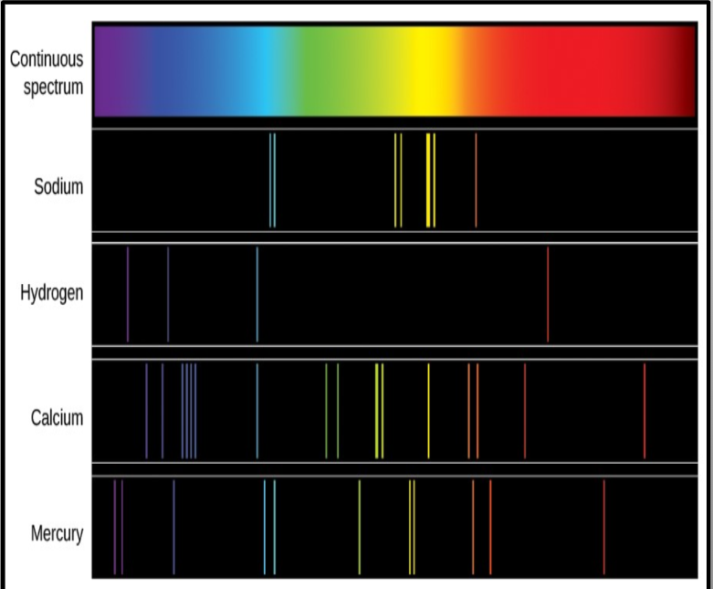Click the "Sodium" row label
The width and height of the screenshot is (713, 589).
(x=58, y=187)
